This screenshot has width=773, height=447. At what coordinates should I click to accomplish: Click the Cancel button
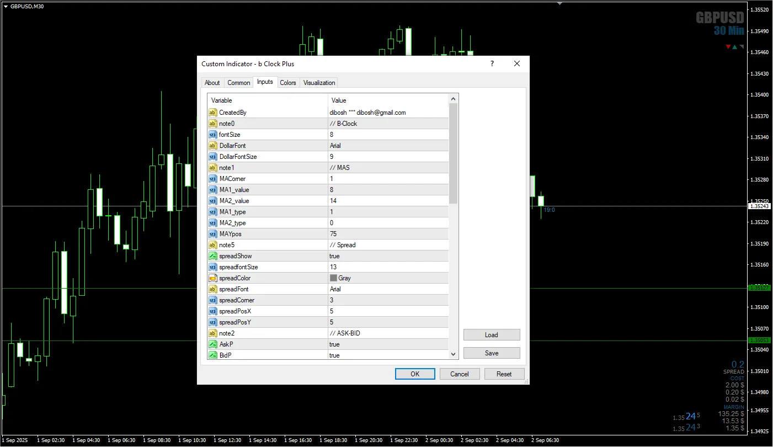[x=460, y=374]
